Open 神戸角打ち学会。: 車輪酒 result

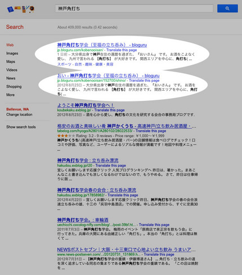point(83,220)
